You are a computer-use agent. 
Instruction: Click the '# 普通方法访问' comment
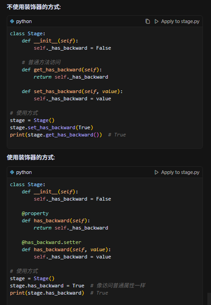point(41,62)
